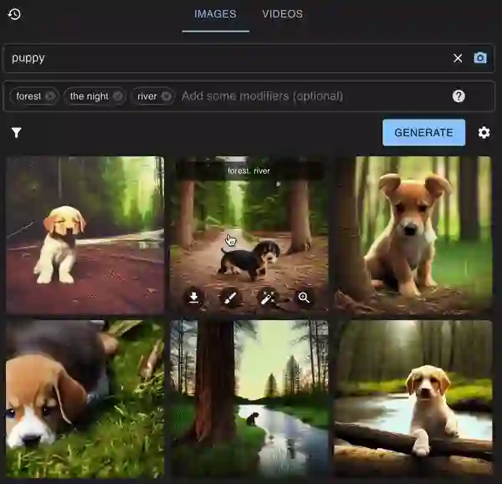Remove the river modifier chip
The height and width of the screenshot is (484, 502).
click(166, 96)
